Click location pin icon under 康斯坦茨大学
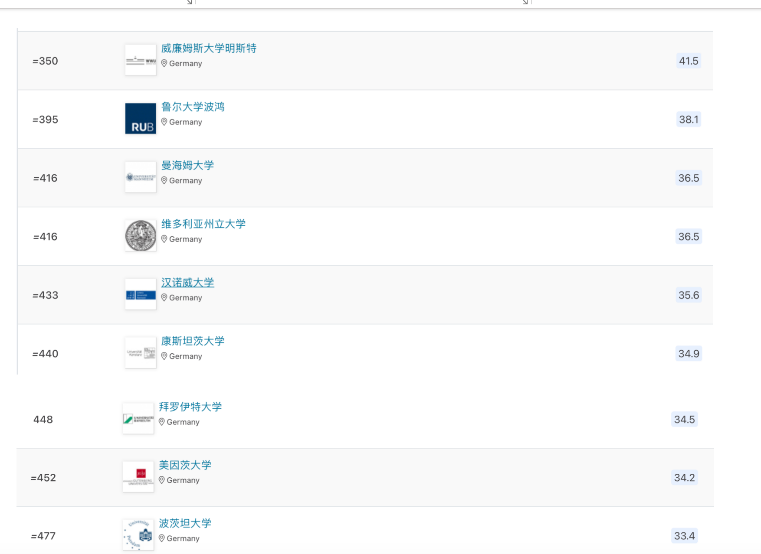 pyautogui.click(x=164, y=356)
